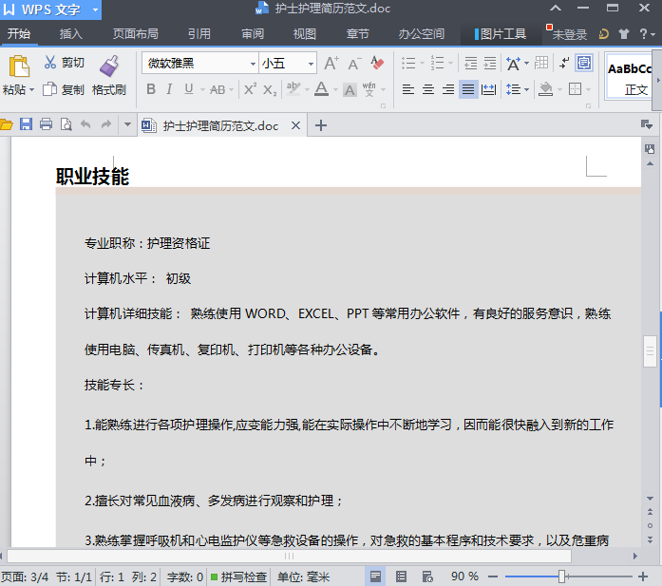
Task: Select the 正文 style preview
Action: pyautogui.click(x=628, y=76)
